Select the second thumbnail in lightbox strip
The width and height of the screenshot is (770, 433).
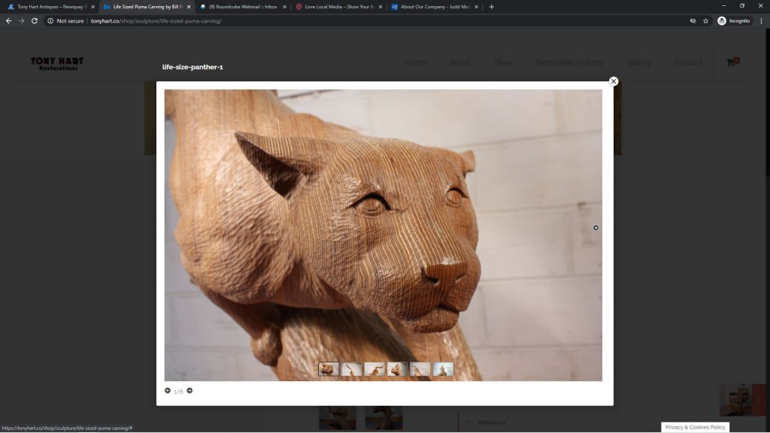coord(351,369)
